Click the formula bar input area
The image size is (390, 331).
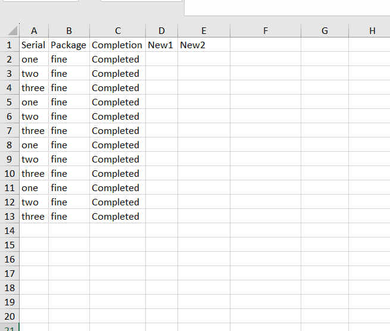pos(286,7)
